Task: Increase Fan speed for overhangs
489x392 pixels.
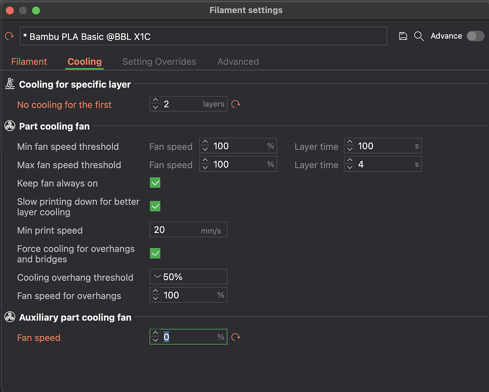Action: (155, 291)
